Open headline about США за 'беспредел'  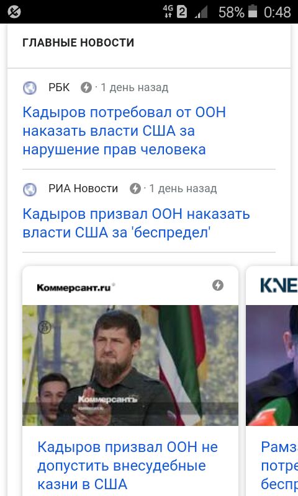tap(136, 223)
